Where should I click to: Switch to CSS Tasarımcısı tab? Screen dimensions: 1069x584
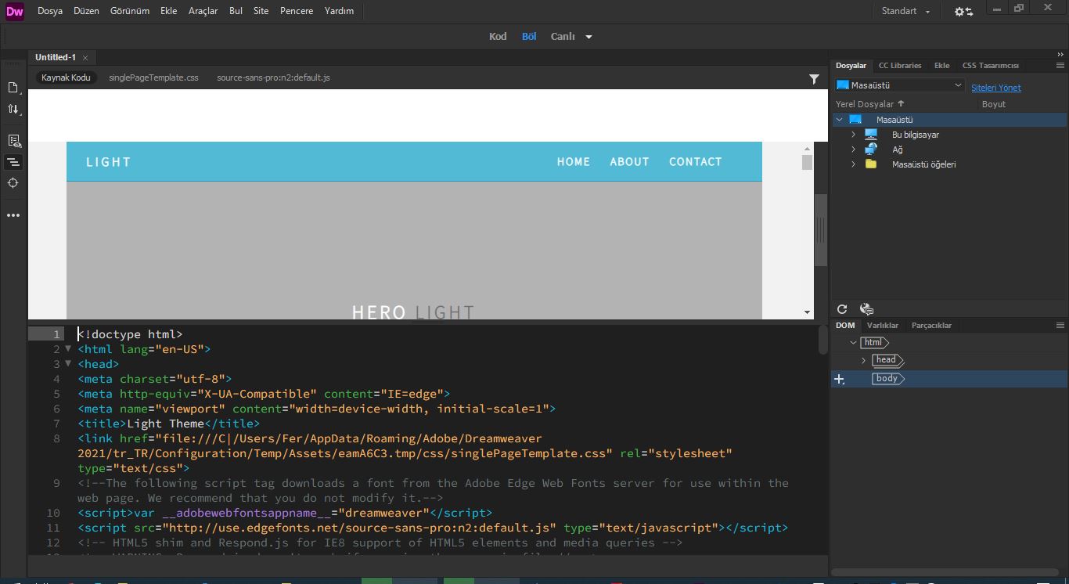[991, 66]
